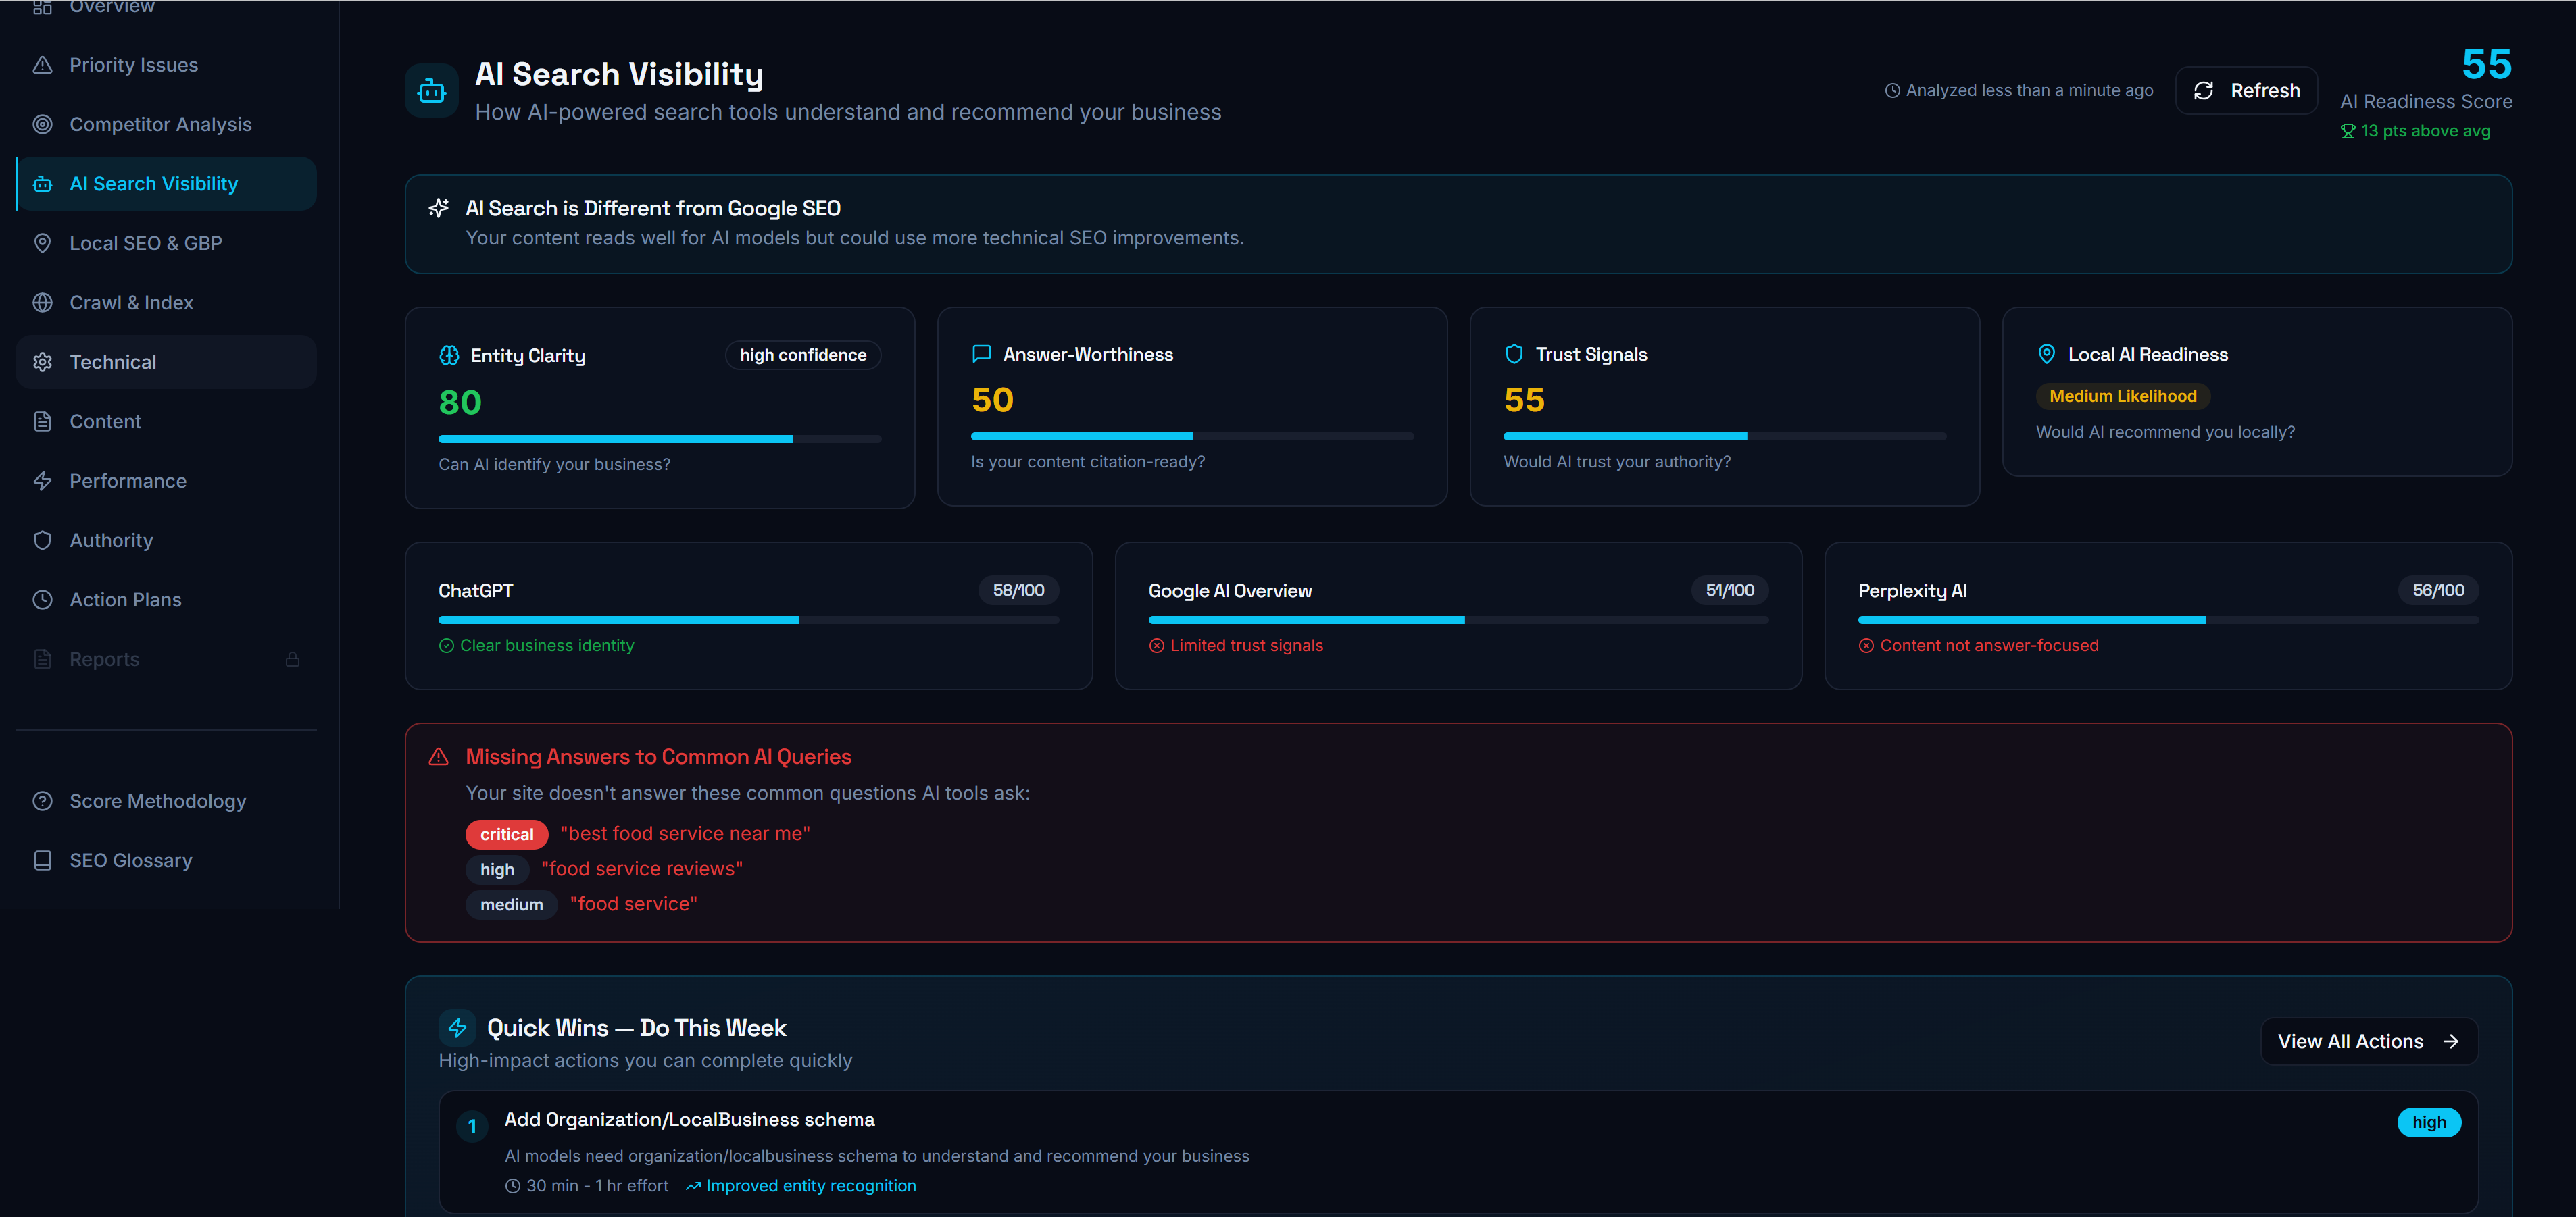Viewport: 2576px width, 1217px height.
Task: Click the Score Methodology question mark icon
Action: 42,802
